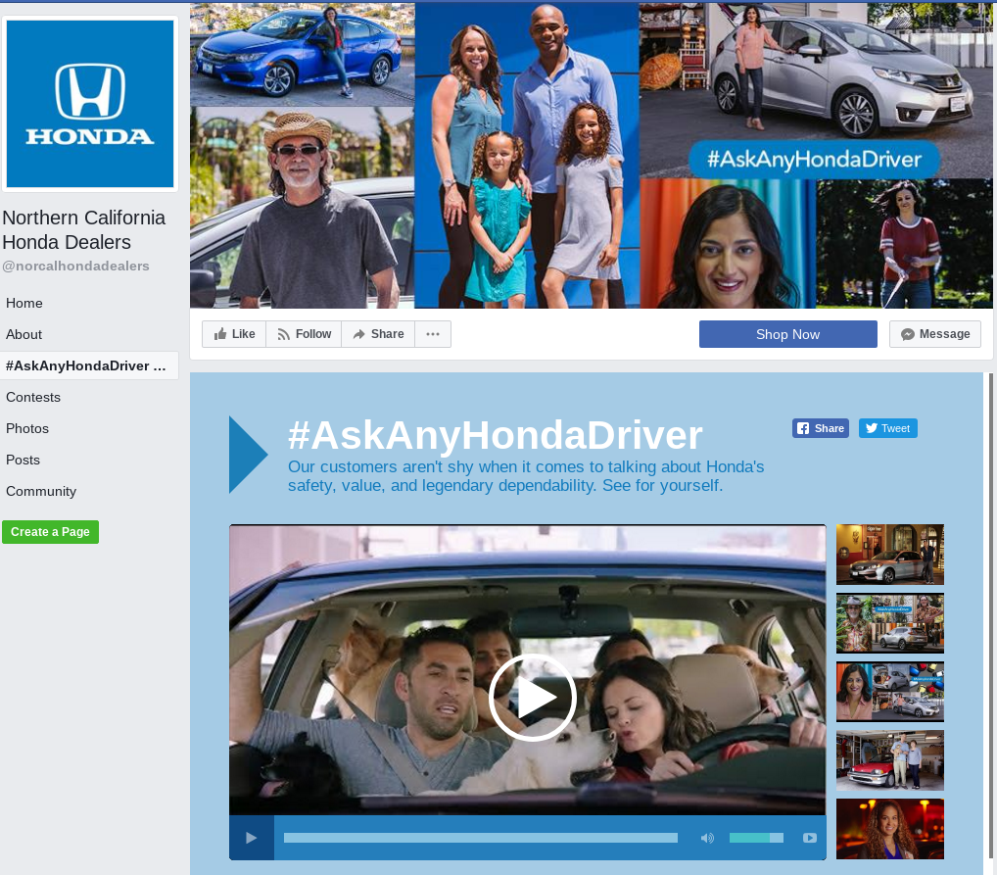Send a message via the Message button
This screenshot has height=875, width=997.
(934, 334)
